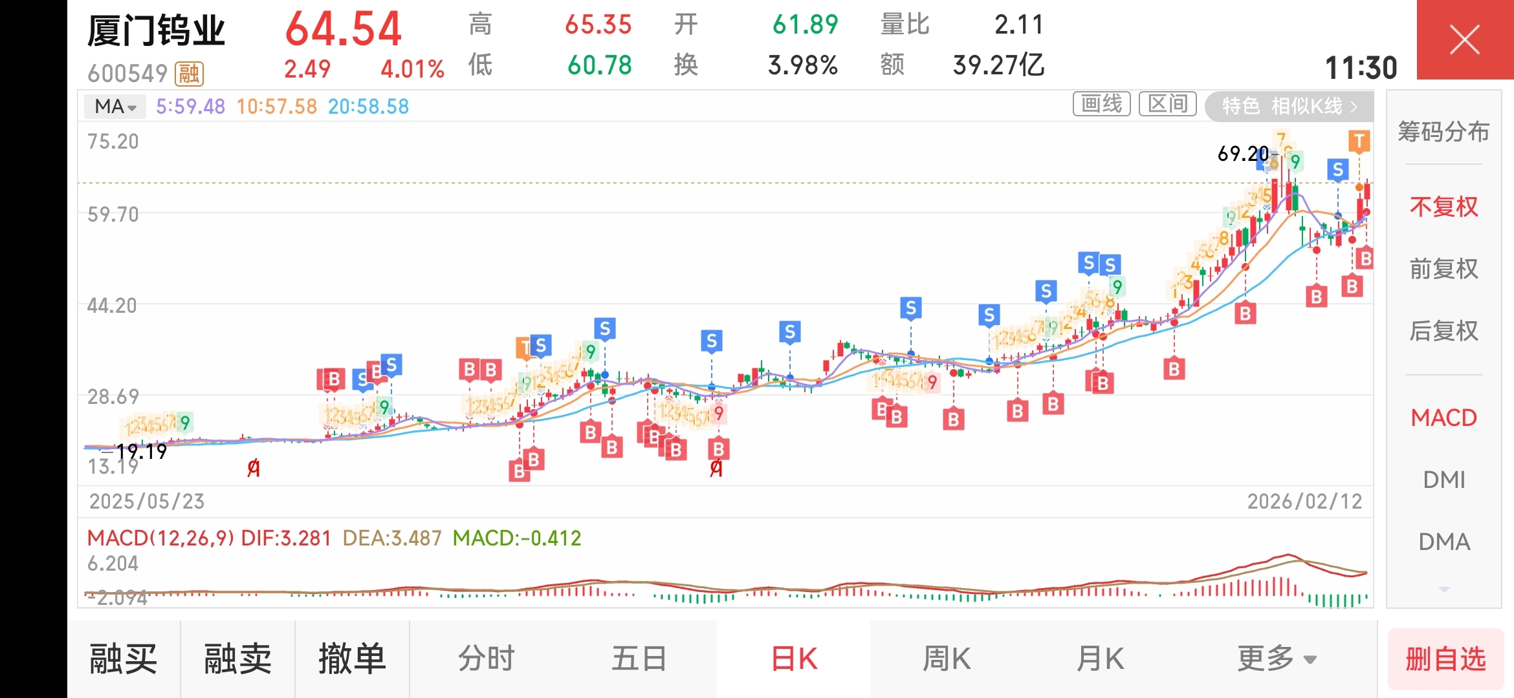Tap the 3.98% turnover rate value
The image size is (1514, 698).
(803, 65)
